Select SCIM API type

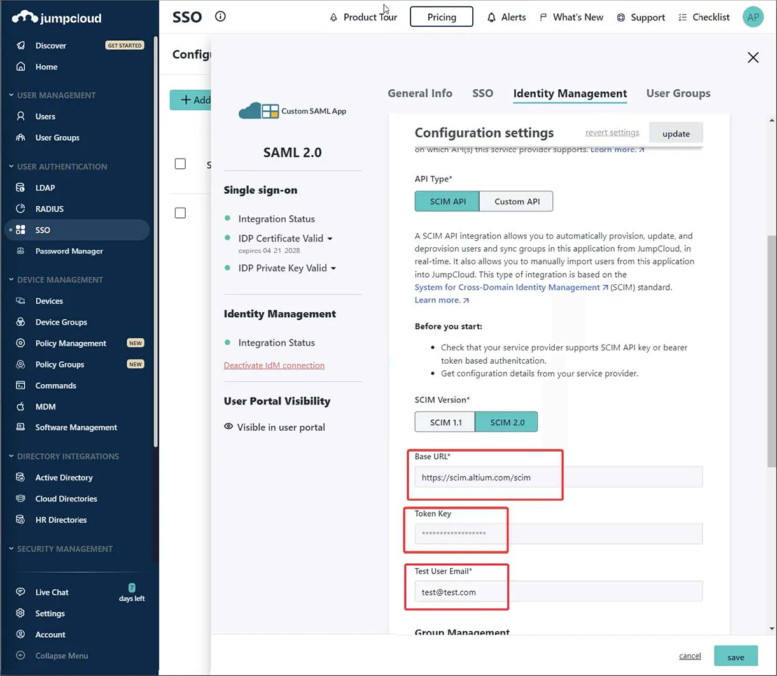click(x=447, y=201)
